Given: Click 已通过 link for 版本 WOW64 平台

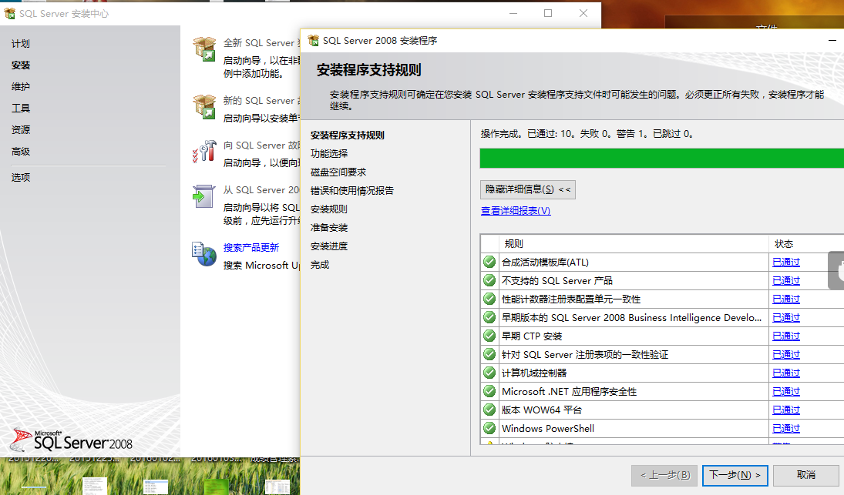Looking at the screenshot, I should (x=786, y=410).
